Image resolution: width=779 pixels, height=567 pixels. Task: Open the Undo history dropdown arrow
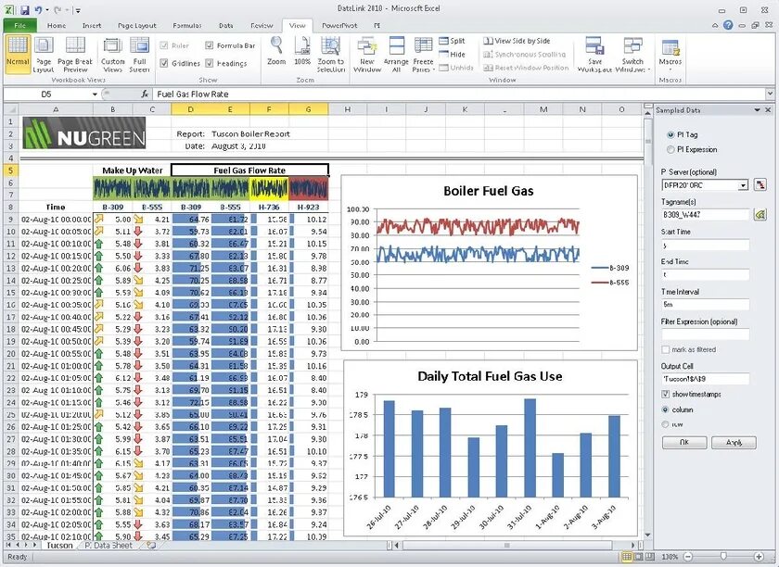[47, 10]
